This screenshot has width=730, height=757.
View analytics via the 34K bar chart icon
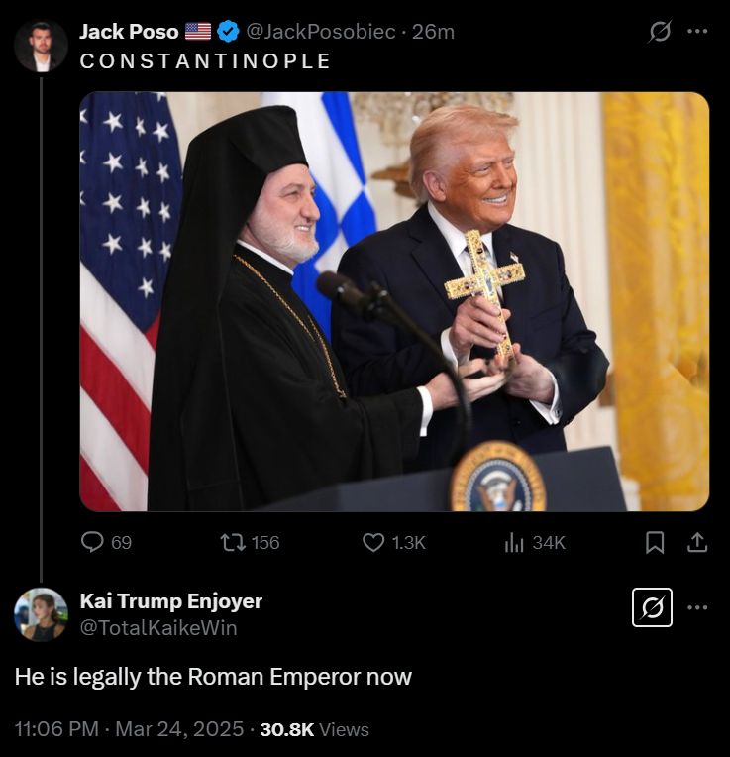coord(514,543)
